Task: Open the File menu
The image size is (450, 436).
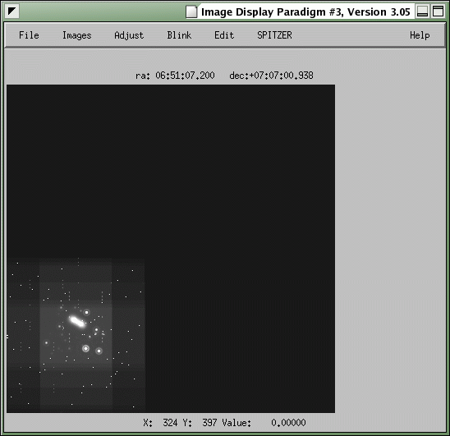Action: [x=29, y=35]
